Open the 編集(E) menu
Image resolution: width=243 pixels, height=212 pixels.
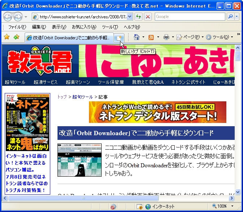[39, 27]
